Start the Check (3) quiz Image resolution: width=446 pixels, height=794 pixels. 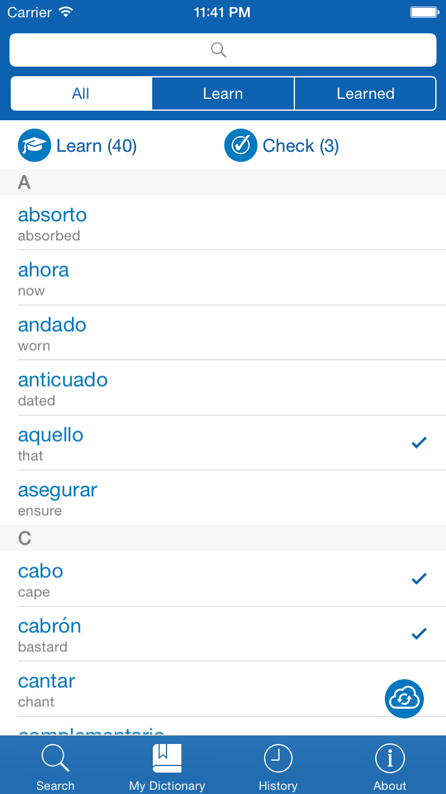pos(300,146)
